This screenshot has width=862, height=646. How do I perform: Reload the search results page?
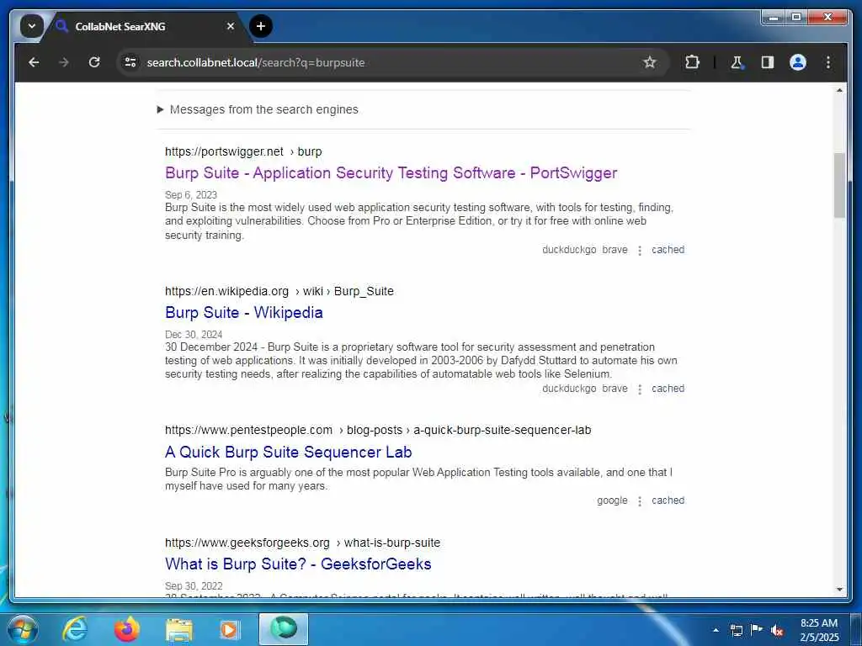click(x=94, y=62)
